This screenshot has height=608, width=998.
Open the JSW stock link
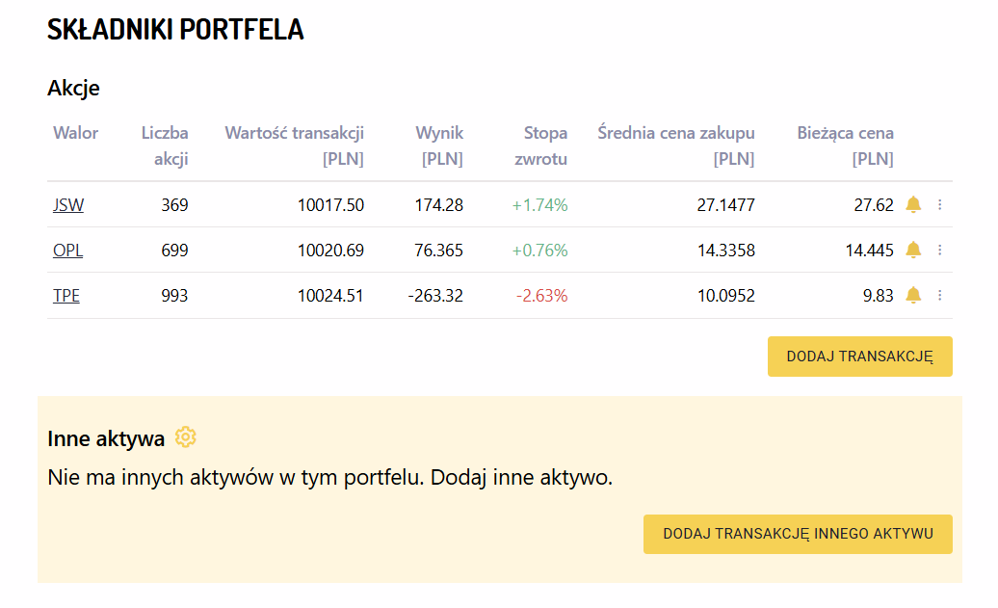click(x=68, y=204)
